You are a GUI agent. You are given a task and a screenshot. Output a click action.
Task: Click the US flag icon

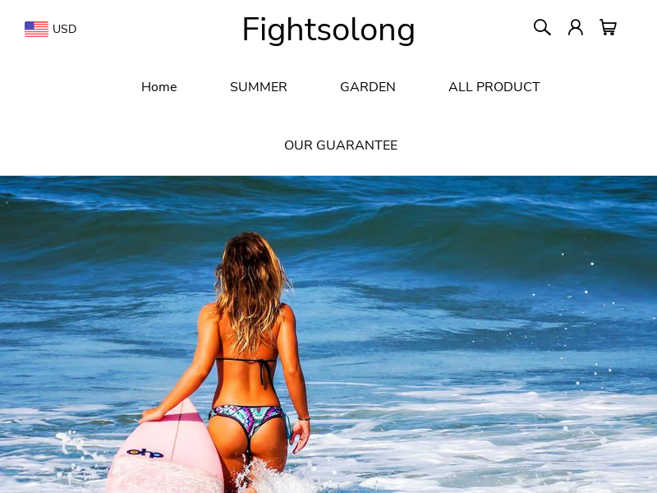click(x=36, y=29)
